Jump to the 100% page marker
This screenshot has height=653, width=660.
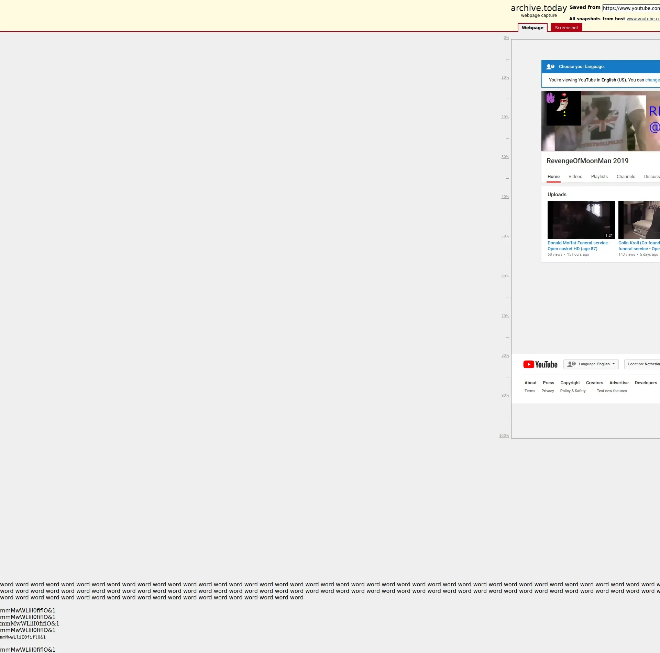coord(504,436)
